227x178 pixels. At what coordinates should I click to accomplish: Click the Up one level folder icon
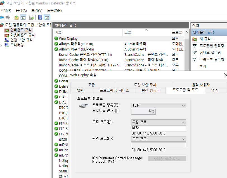16,18
